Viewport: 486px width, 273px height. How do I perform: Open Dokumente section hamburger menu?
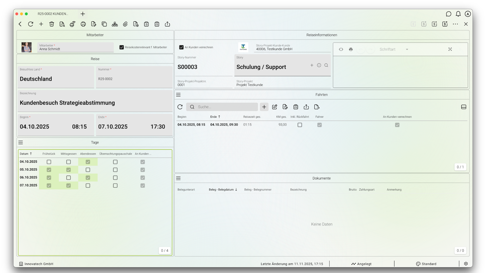pos(178,178)
